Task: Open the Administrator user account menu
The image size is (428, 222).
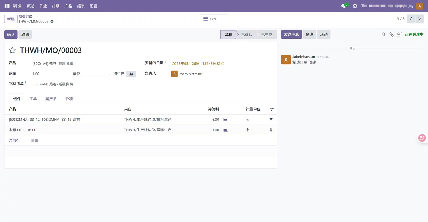Action: click(419, 6)
